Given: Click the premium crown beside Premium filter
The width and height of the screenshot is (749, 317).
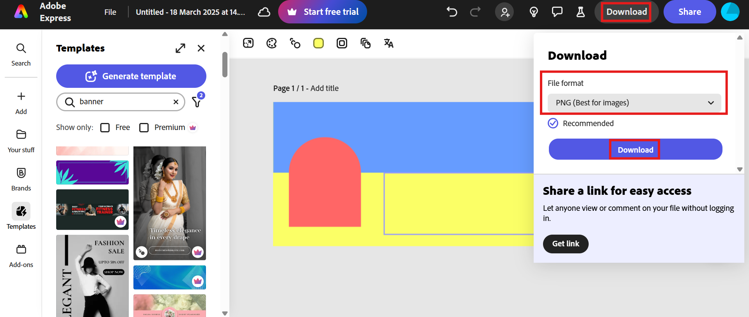Looking at the screenshot, I should coord(193,128).
